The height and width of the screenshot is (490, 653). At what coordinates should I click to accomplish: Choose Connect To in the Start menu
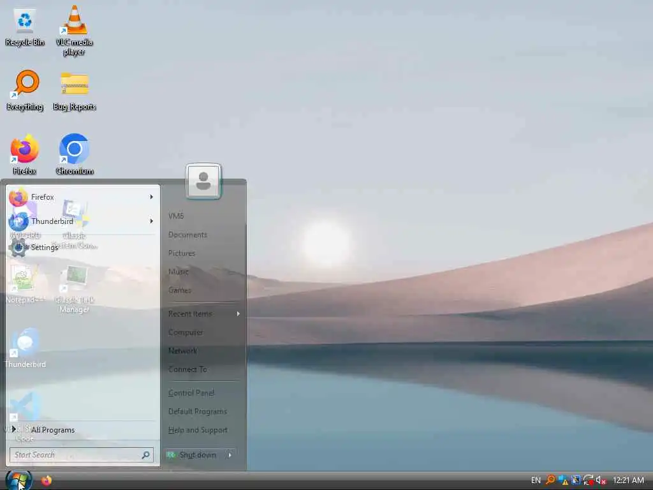click(187, 369)
